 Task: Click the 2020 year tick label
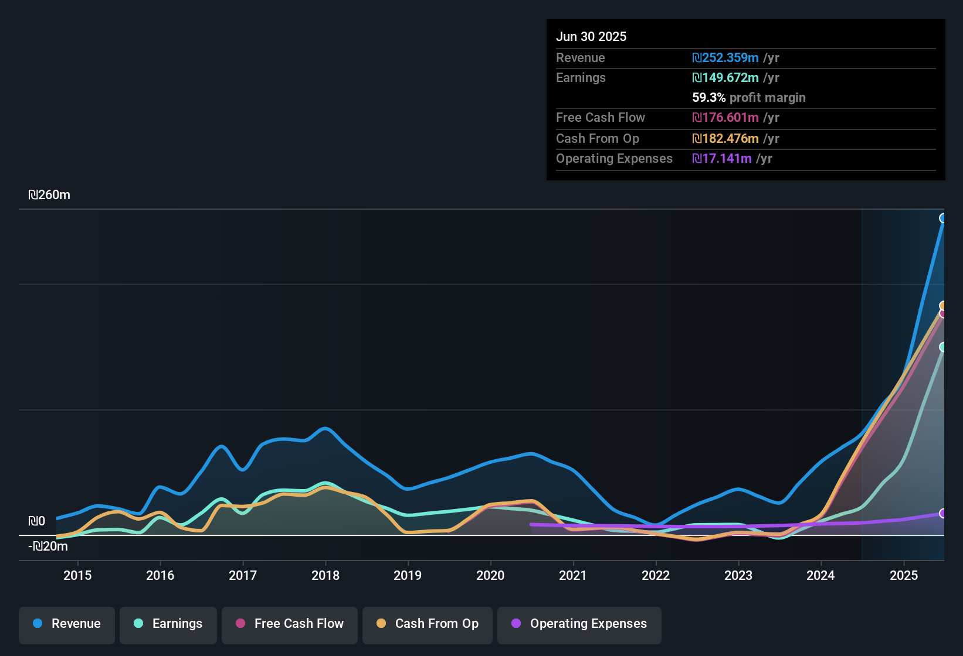[490, 575]
